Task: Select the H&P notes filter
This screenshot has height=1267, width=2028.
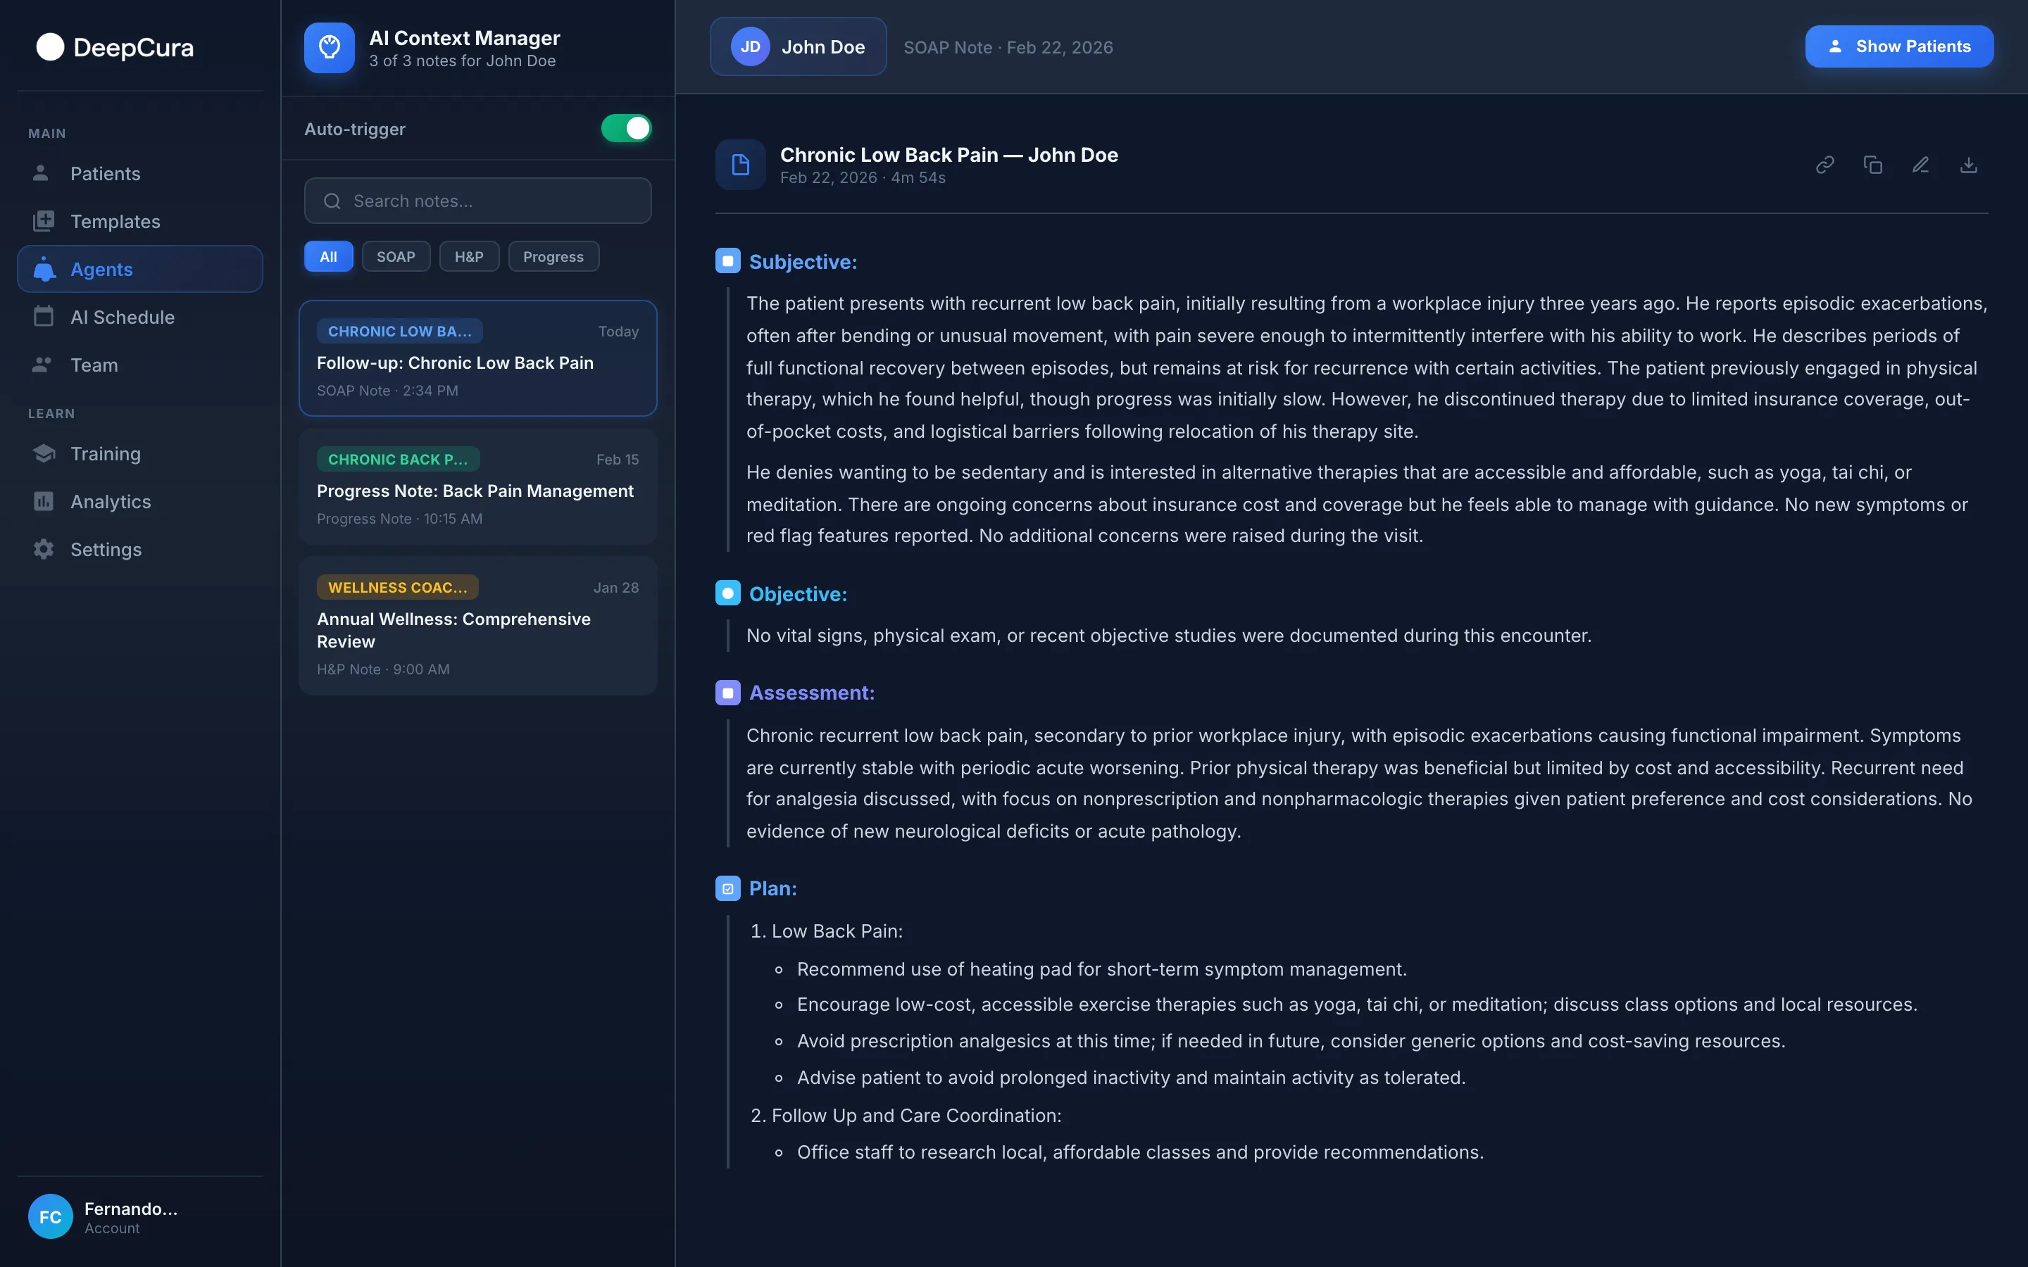Action: pos(468,256)
